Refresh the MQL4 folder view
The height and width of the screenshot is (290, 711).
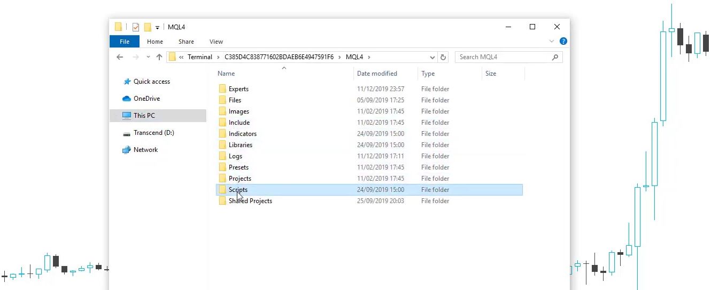443,57
